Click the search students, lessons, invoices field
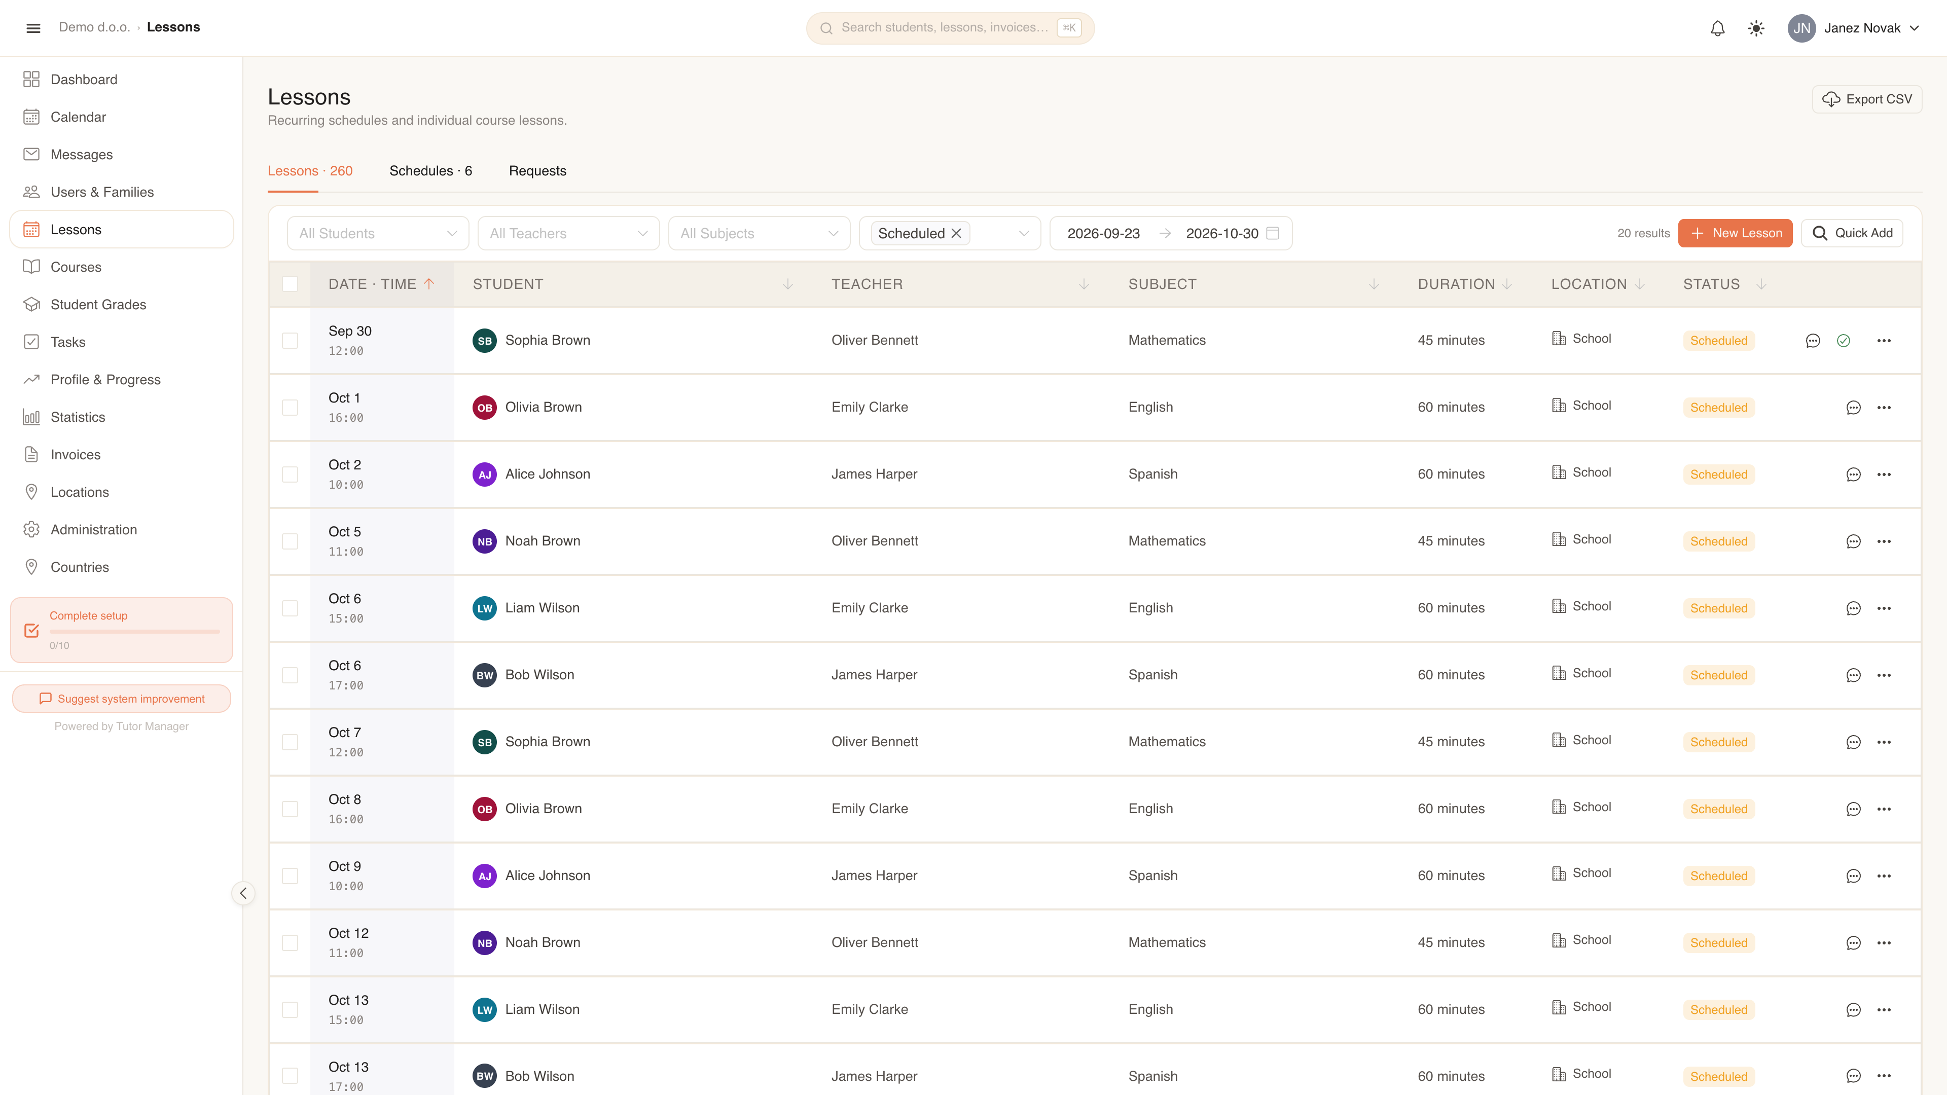Image resolution: width=1947 pixels, height=1095 pixels. coord(950,28)
